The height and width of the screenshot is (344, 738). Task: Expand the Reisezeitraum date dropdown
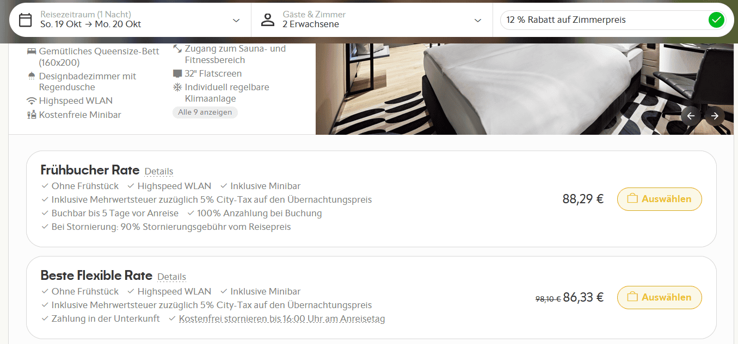point(236,20)
